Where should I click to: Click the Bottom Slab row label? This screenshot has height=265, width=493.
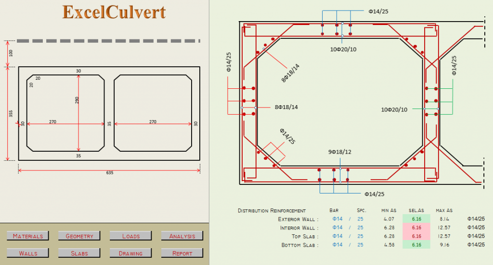pos(300,245)
